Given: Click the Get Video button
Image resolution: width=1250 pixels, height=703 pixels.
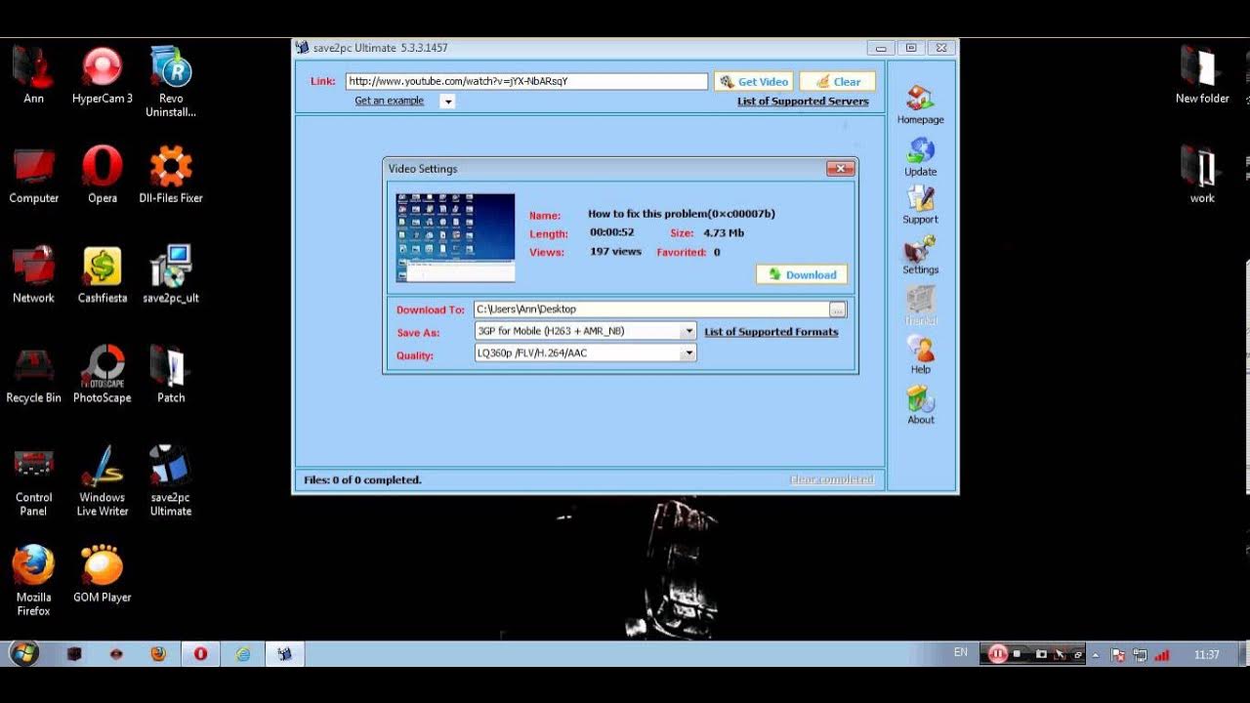Looking at the screenshot, I should pos(753,82).
